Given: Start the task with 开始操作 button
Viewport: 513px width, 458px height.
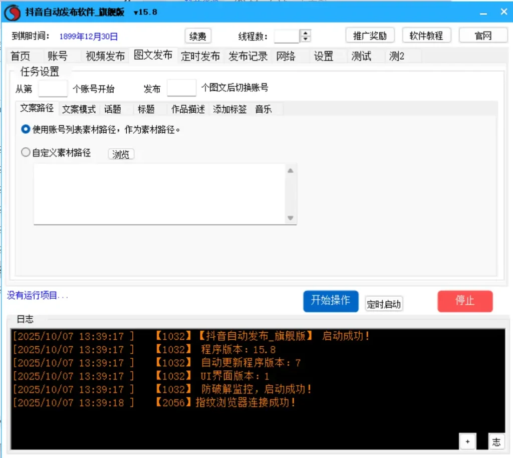Looking at the screenshot, I should [x=330, y=301].
